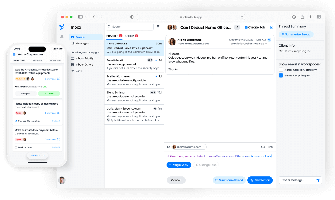Remove alana@acme.com recipient chip

pyautogui.click(x=204, y=147)
